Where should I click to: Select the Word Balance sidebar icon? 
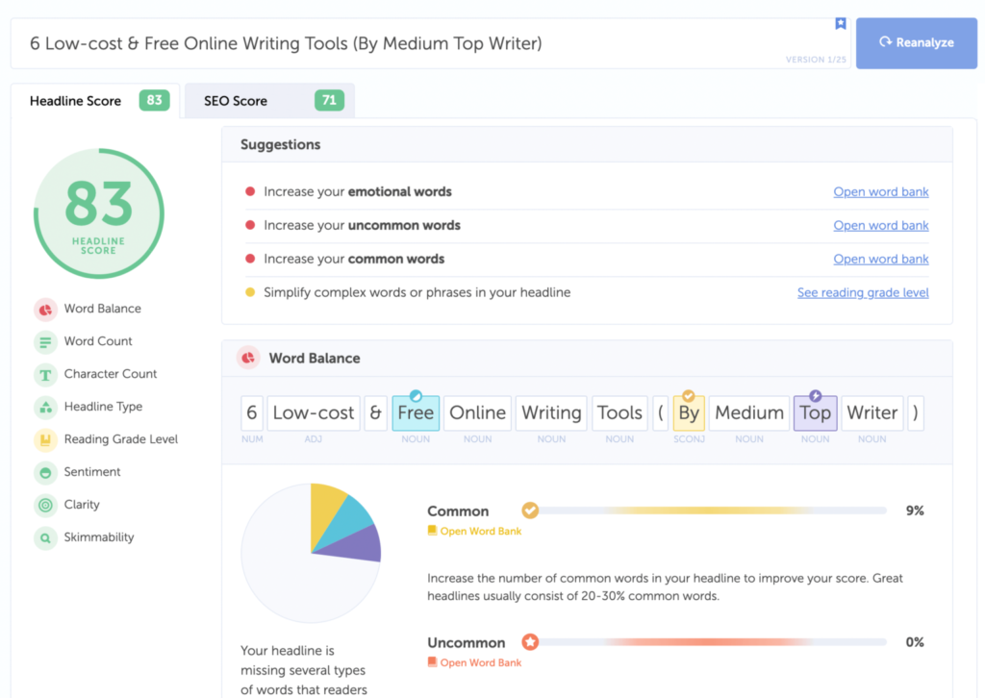44,309
